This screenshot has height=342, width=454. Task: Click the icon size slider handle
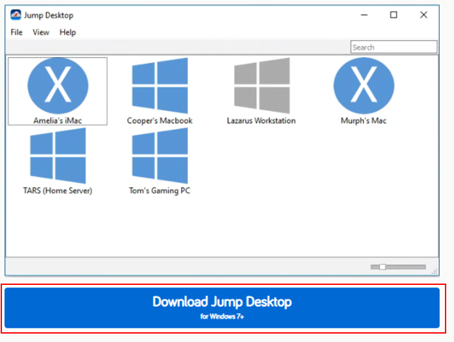coord(383,267)
